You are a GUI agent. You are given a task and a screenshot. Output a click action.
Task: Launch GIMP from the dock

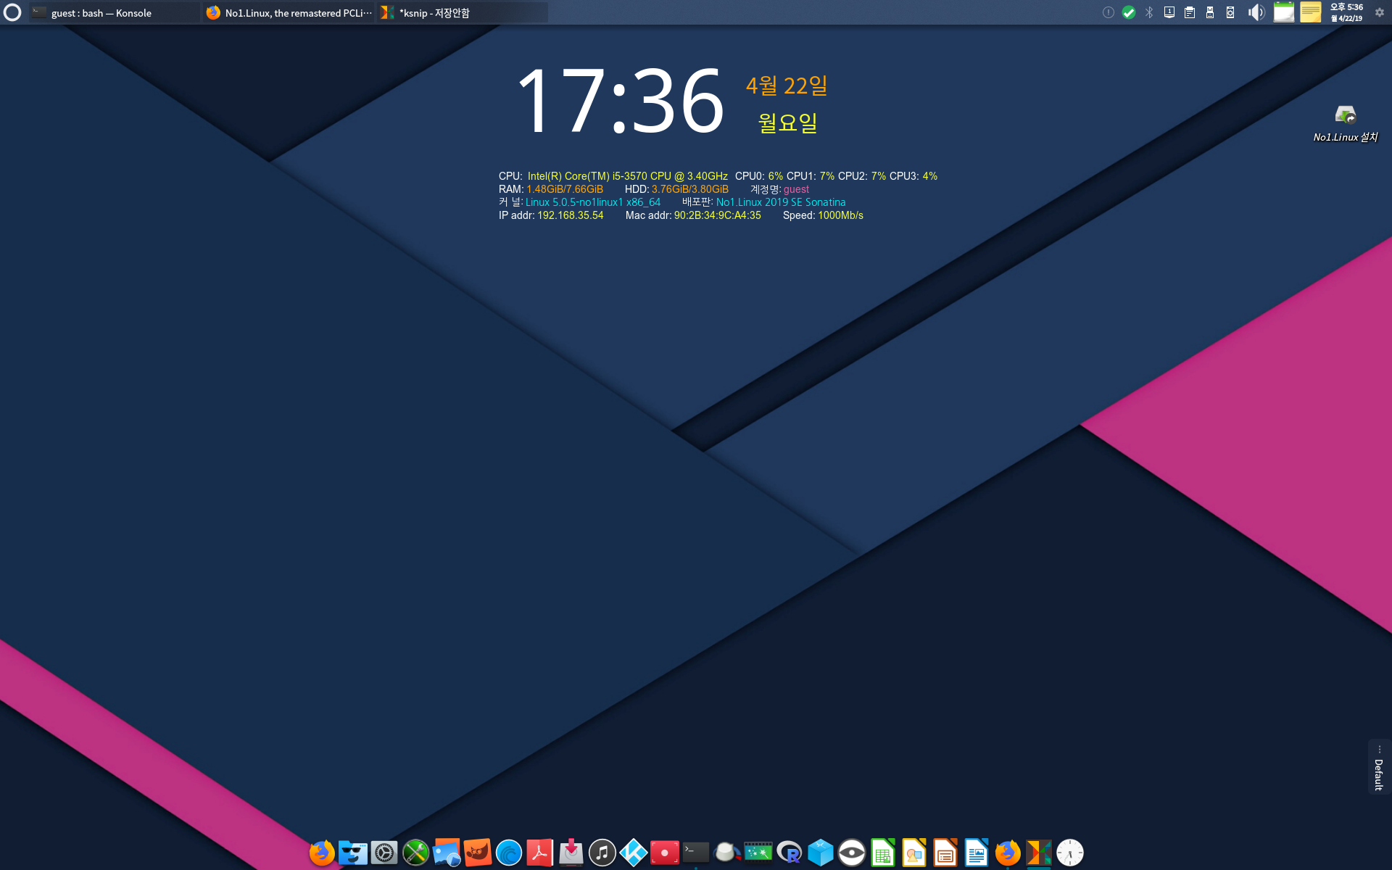point(478,853)
